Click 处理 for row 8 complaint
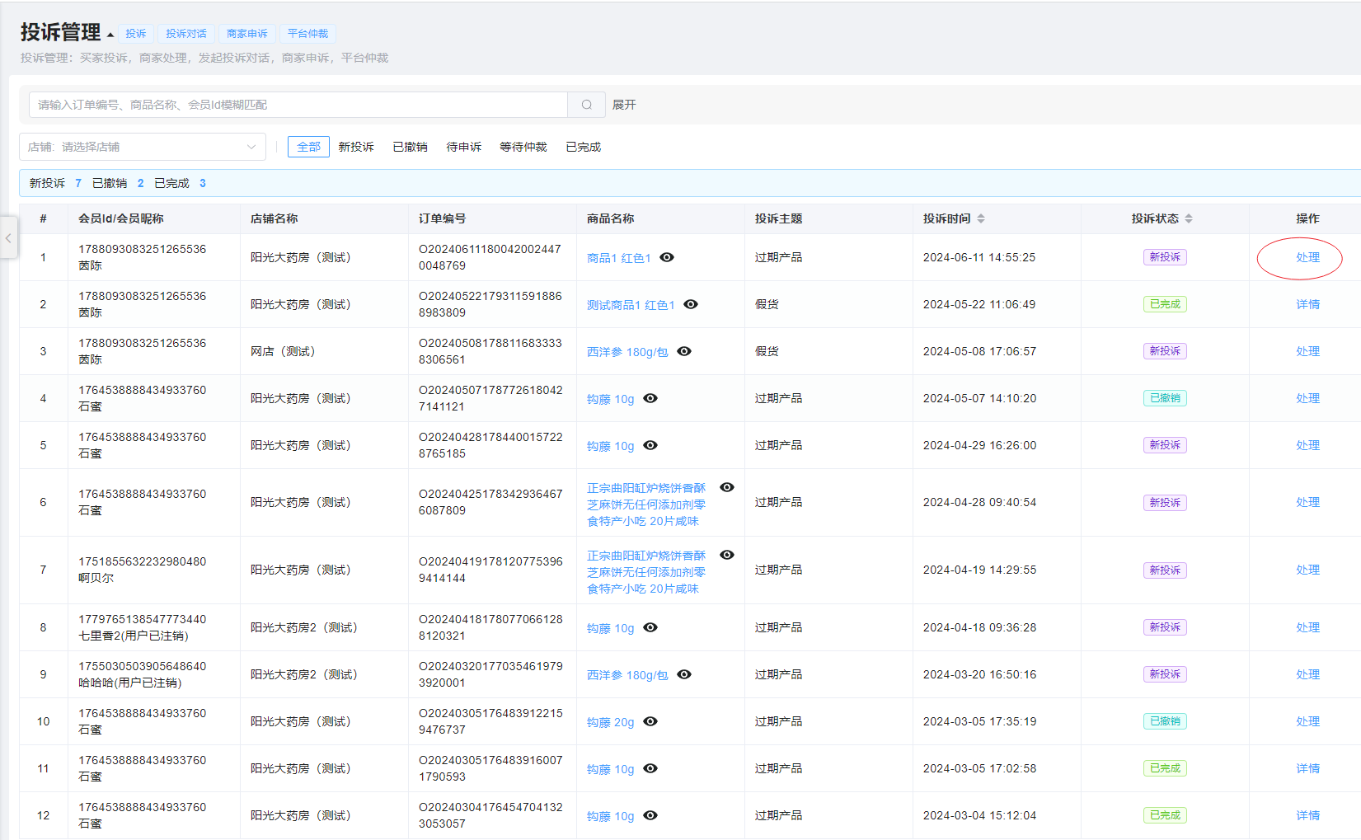Screen dimensions: 1361x840 click(x=1307, y=627)
